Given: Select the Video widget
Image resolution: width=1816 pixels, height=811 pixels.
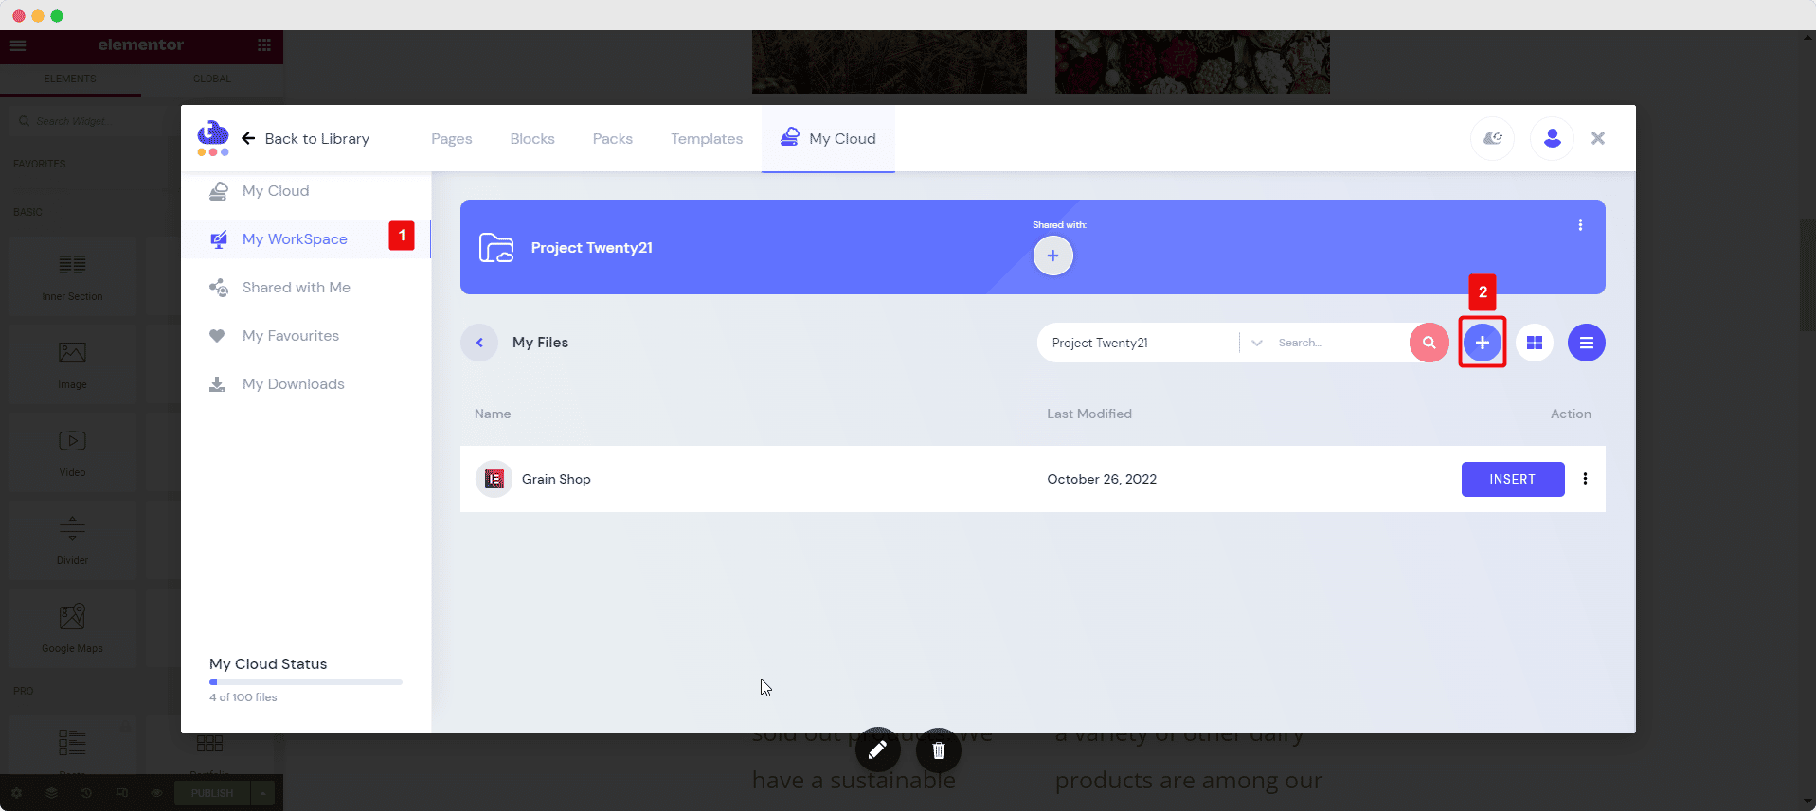Looking at the screenshot, I should pyautogui.click(x=72, y=452).
